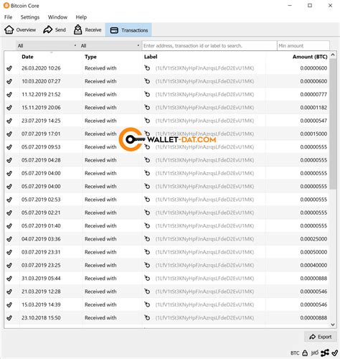Click the wallet lock icon in status bar
340x359 pixels.
[x=305, y=353]
